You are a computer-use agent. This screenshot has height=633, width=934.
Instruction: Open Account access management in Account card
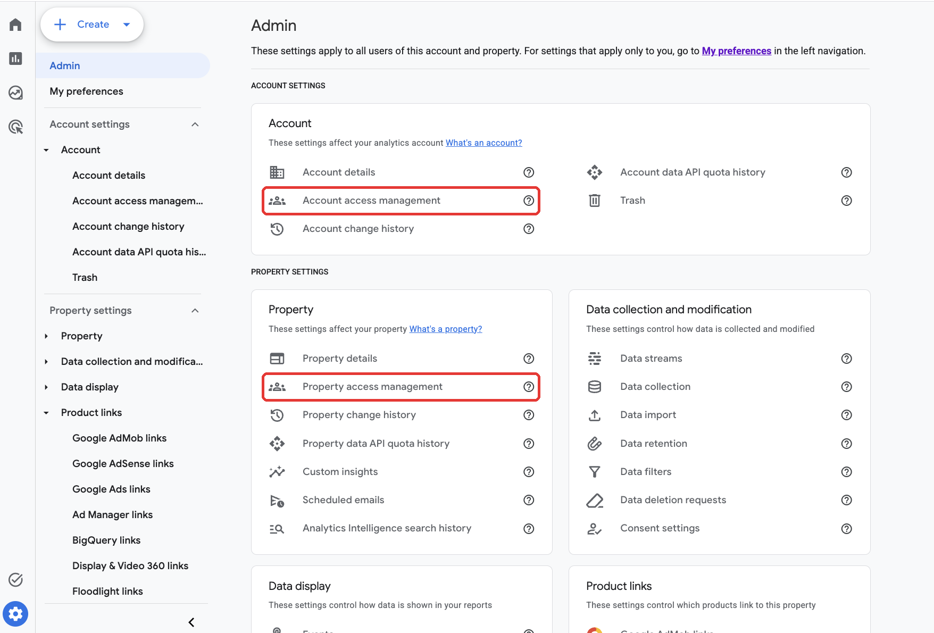click(401, 201)
